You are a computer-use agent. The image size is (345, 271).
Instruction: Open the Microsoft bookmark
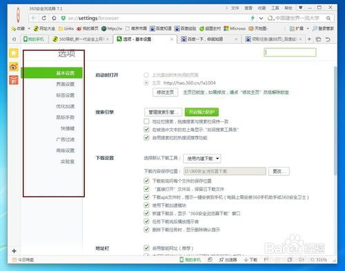[x=235, y=28]
